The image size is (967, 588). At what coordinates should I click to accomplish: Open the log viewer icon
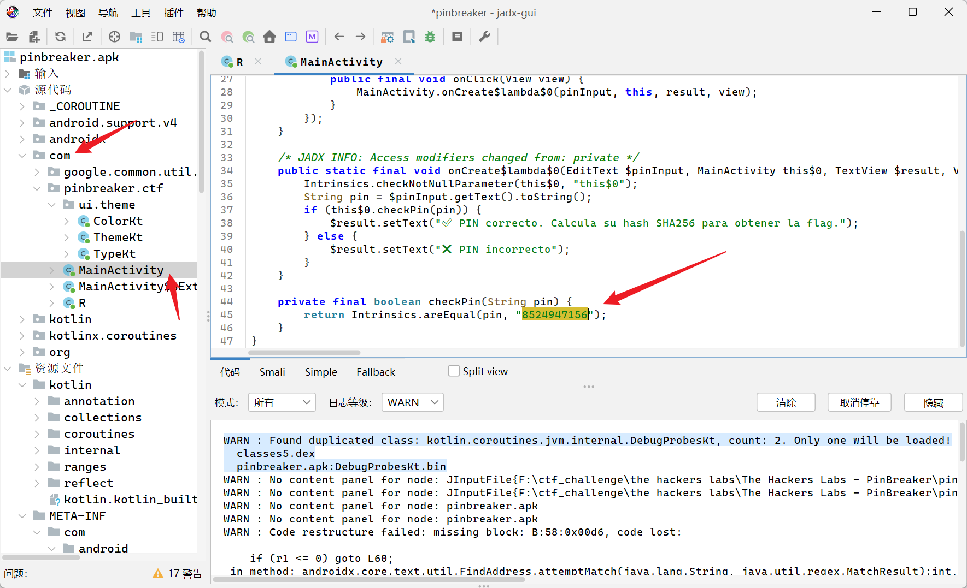click(458, 37)
